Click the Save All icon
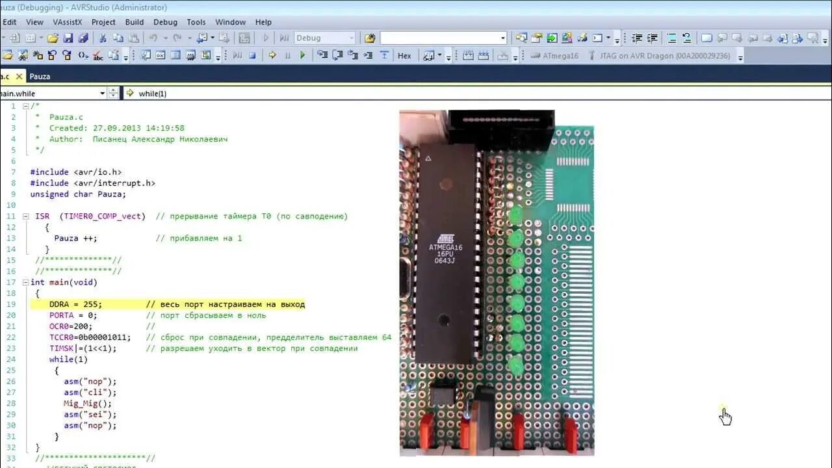 tap(83, 38)
